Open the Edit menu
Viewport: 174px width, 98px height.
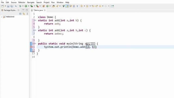(x=7, y=2)
